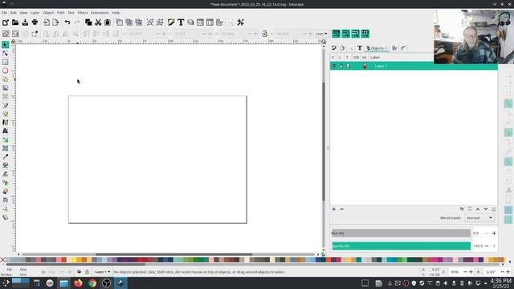The height and width of the screenshot is (289, 514).
Task: Choose the Zoom magnifier tool
Action: pos(6,209)
